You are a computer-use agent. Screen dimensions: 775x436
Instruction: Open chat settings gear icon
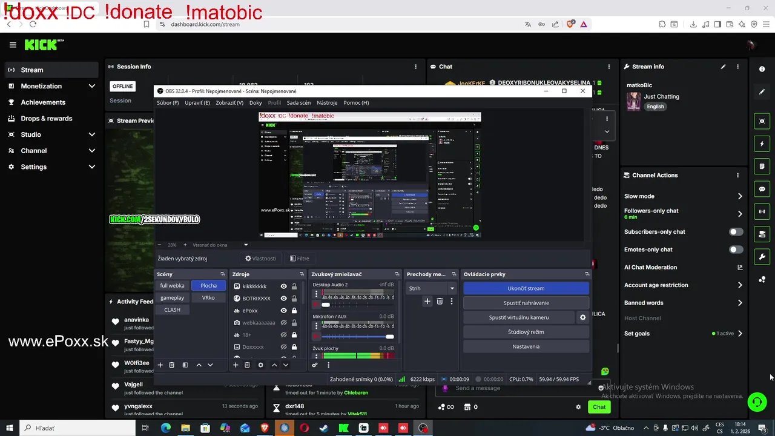tap(578, 407)
